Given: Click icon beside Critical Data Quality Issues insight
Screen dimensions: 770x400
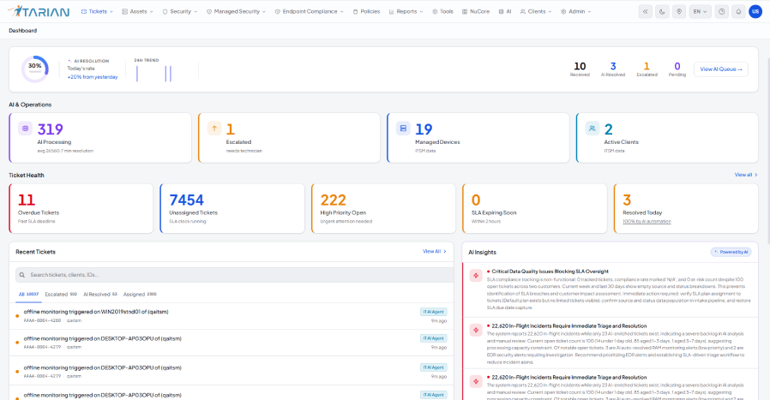Looking at the screenshot, I should coord(475,275).
